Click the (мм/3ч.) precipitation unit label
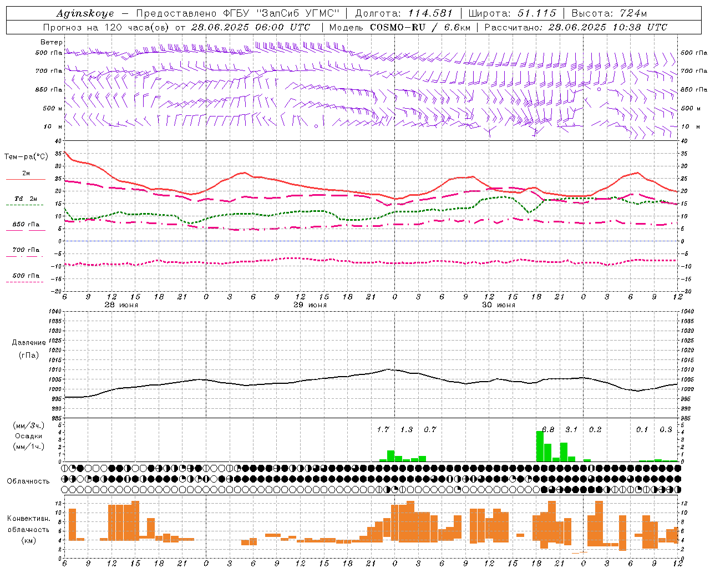 coord(28,425)
